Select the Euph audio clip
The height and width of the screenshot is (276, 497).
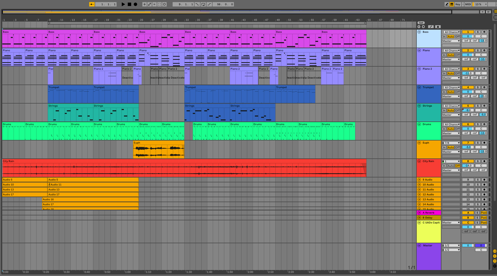[159, 150]
